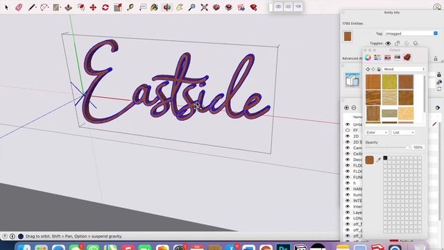Open the Extension Manager ruby icon
This screenshot has height=250, width=444.
[253, 8]
